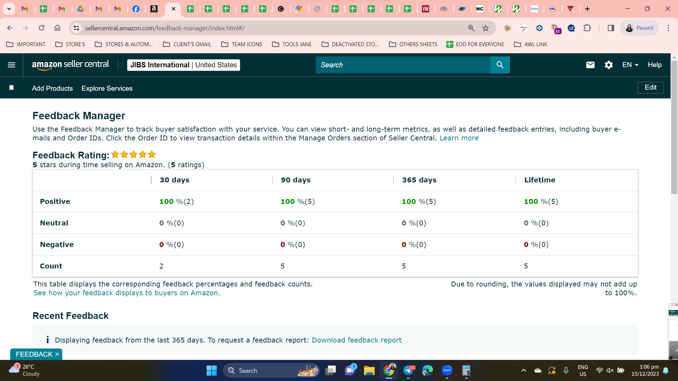
Task: Click the 30 days positive value 100 %(2)
Action: 176,201
